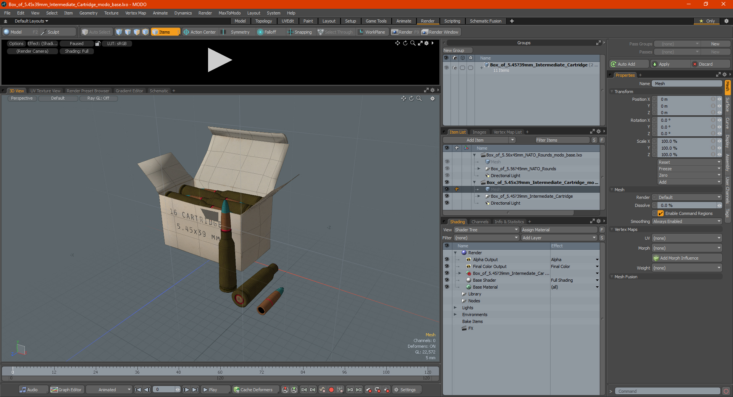Activate Model mode button

coord(16,32)
